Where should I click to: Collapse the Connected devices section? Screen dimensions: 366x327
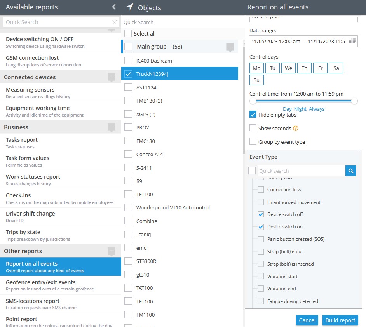112,77
